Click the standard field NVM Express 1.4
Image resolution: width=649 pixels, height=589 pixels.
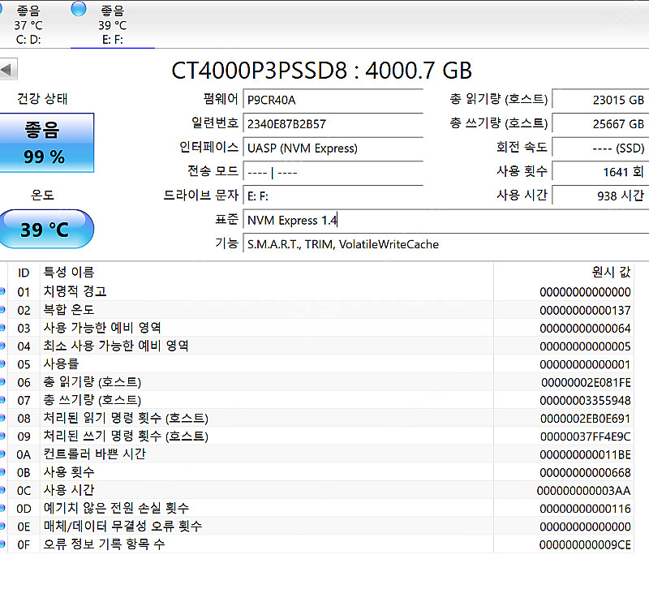point(445,220)
